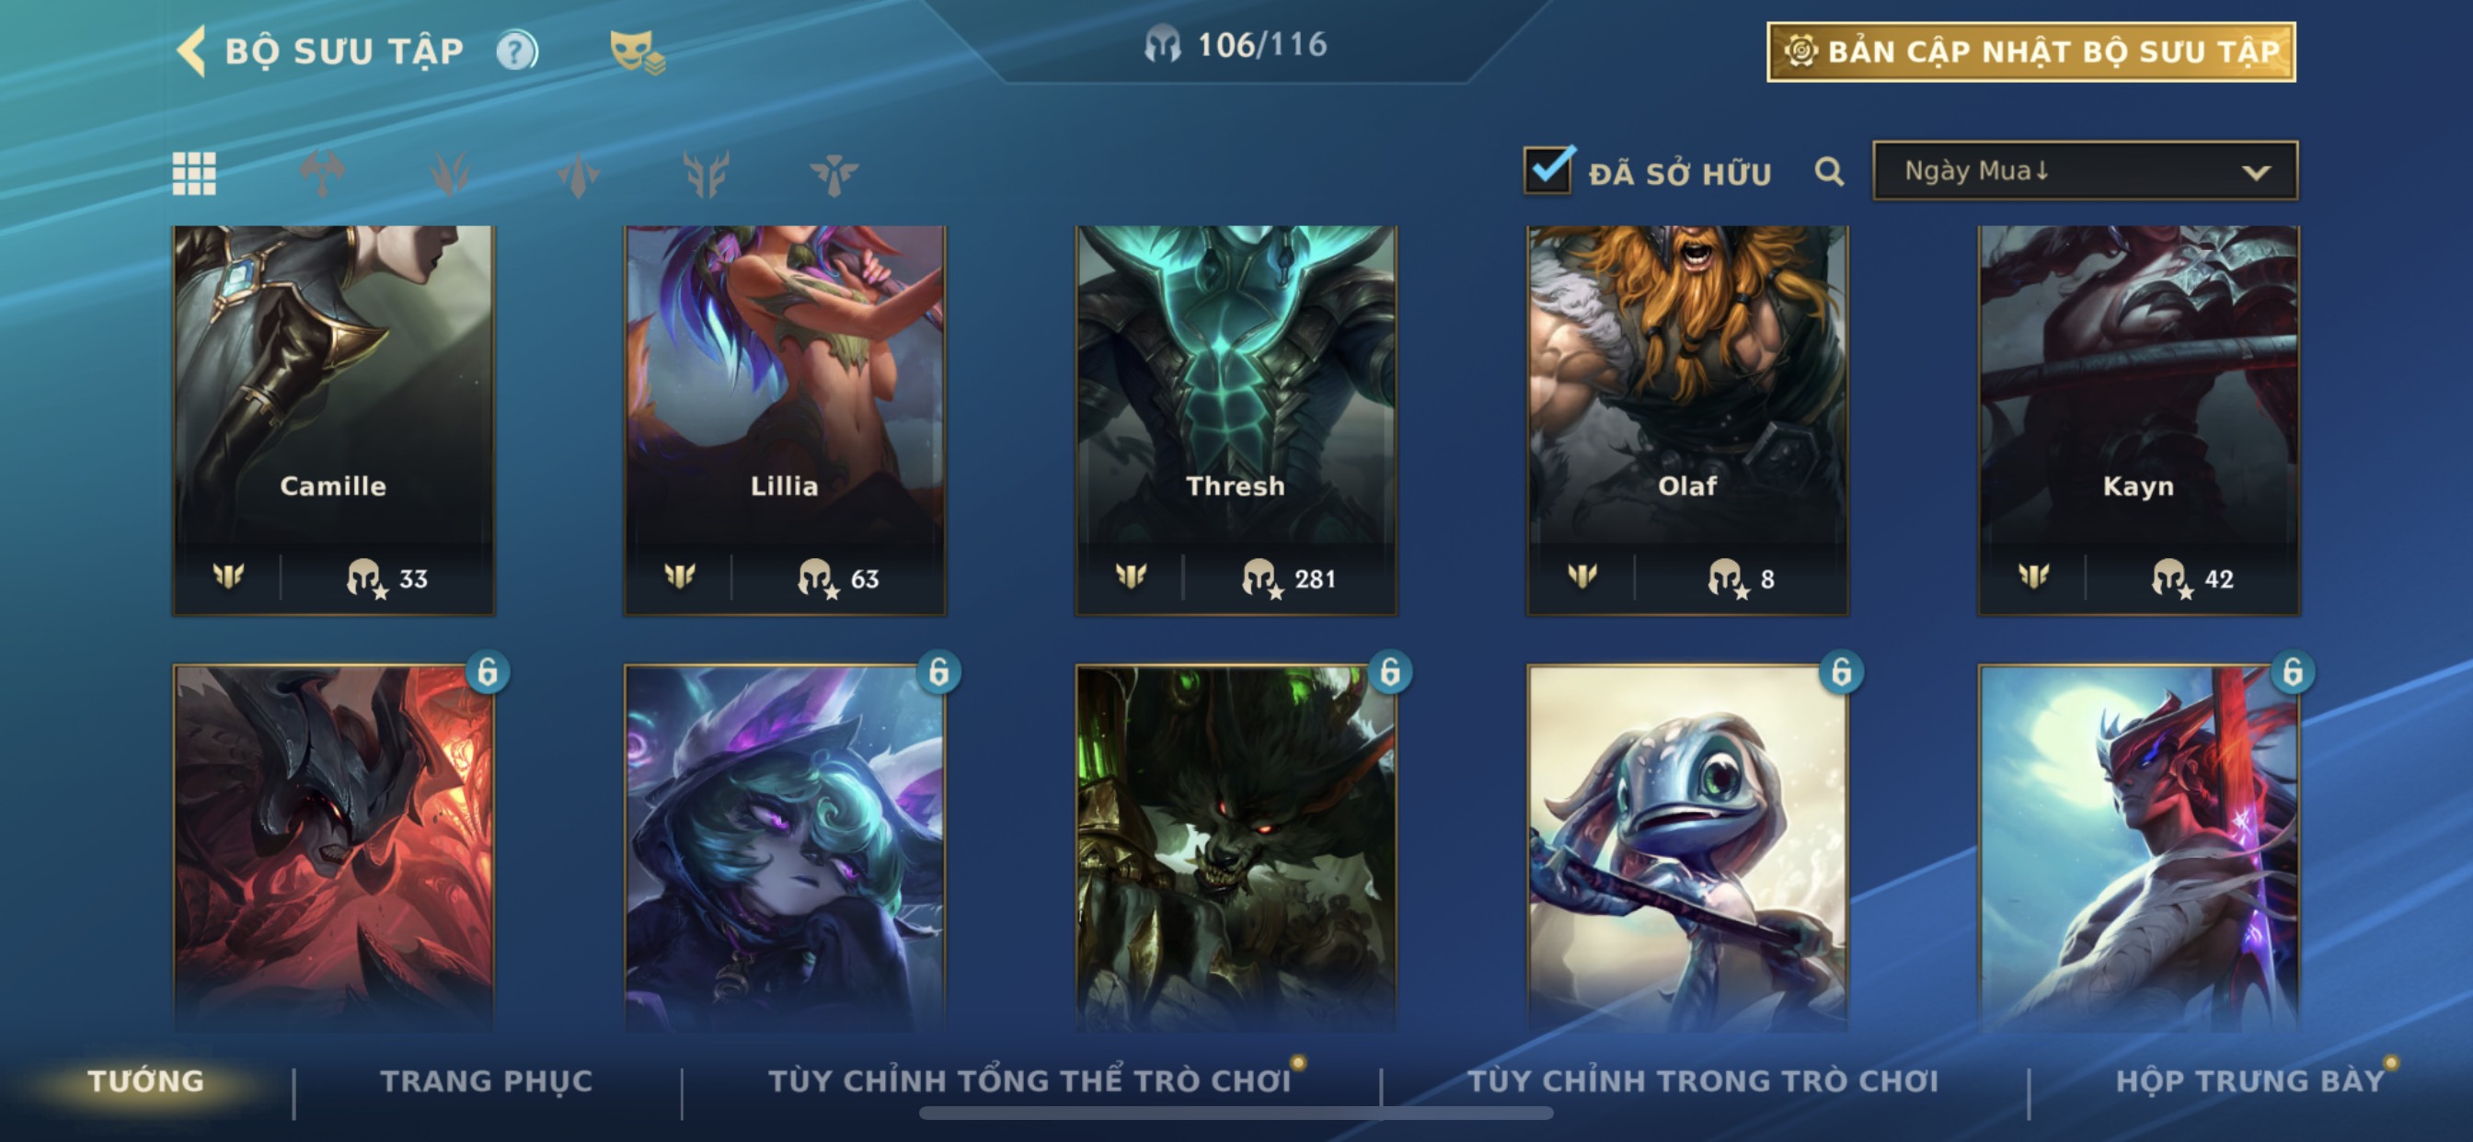Filter champions by the axe fighter role icon

(323, 174)
